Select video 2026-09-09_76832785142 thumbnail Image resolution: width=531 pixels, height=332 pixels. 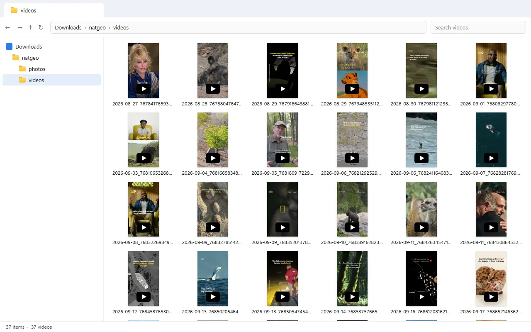[x=213, y=209]
